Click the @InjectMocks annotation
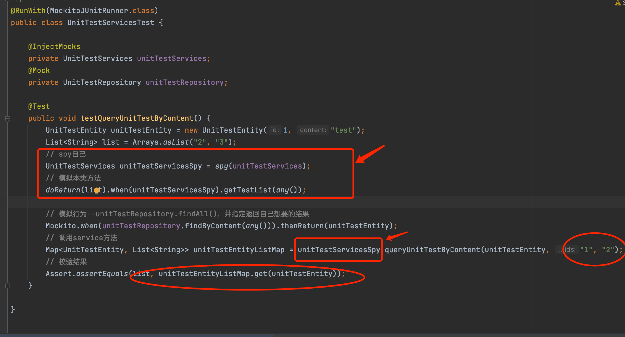Viewport: 625px width, 337px height. [54, 46]
